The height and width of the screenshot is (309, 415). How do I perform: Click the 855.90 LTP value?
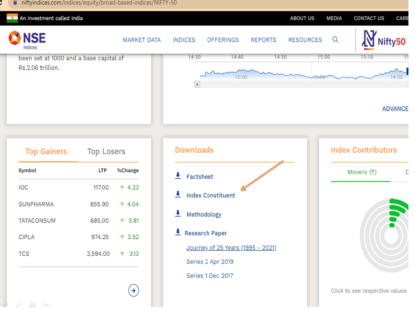[x=100, y=204]
